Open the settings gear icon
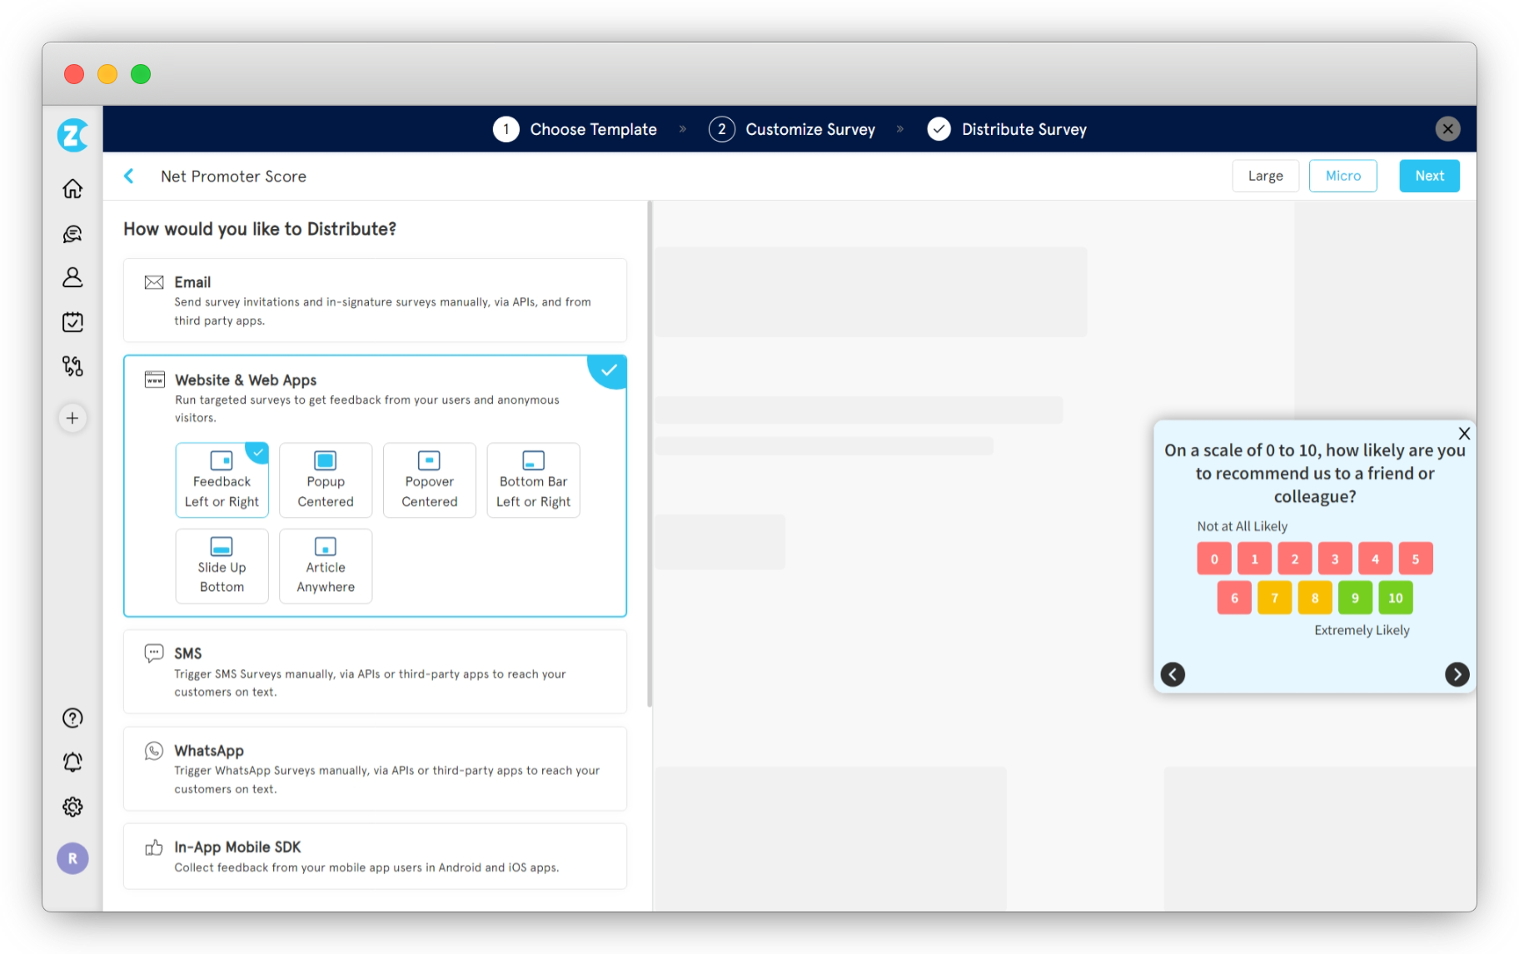 pos(72,807)
